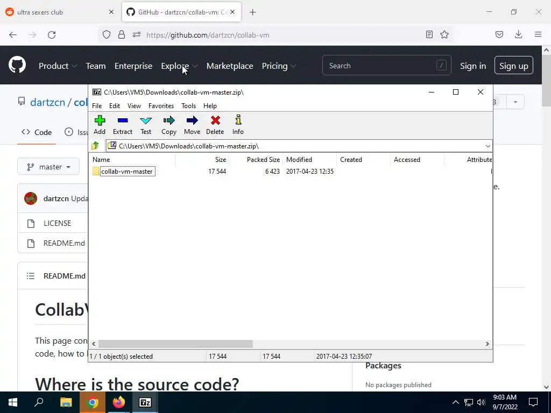Open the Windows notification center

(533, 402)
